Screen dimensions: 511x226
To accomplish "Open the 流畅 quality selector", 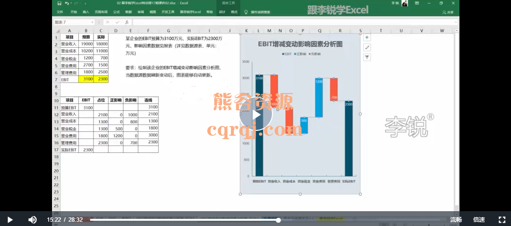I will click(x=456, y=220).
